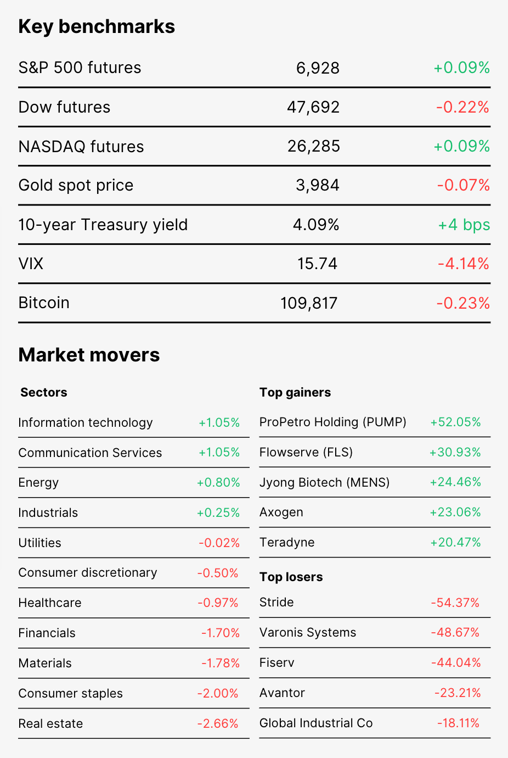The height and width of the screenshot is (758, 508).
Task: Click the Real estate sector row
Action: tap(134, 723)
